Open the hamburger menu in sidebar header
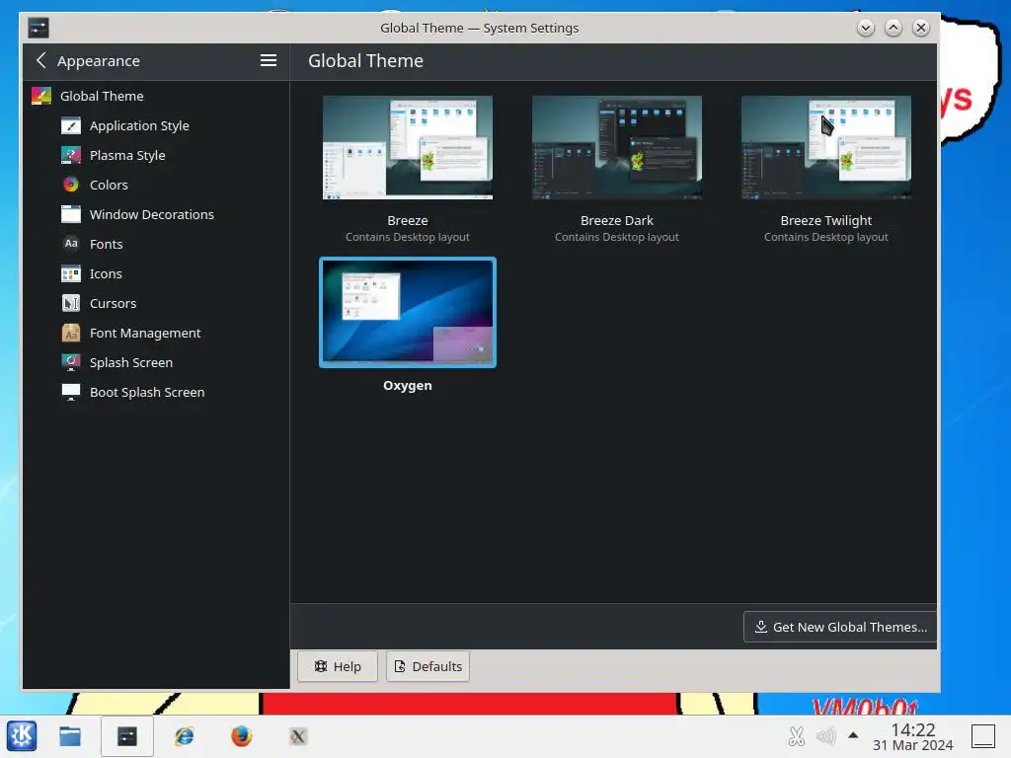Screen dimensions: 1011x758 click(x=269, y=60)
